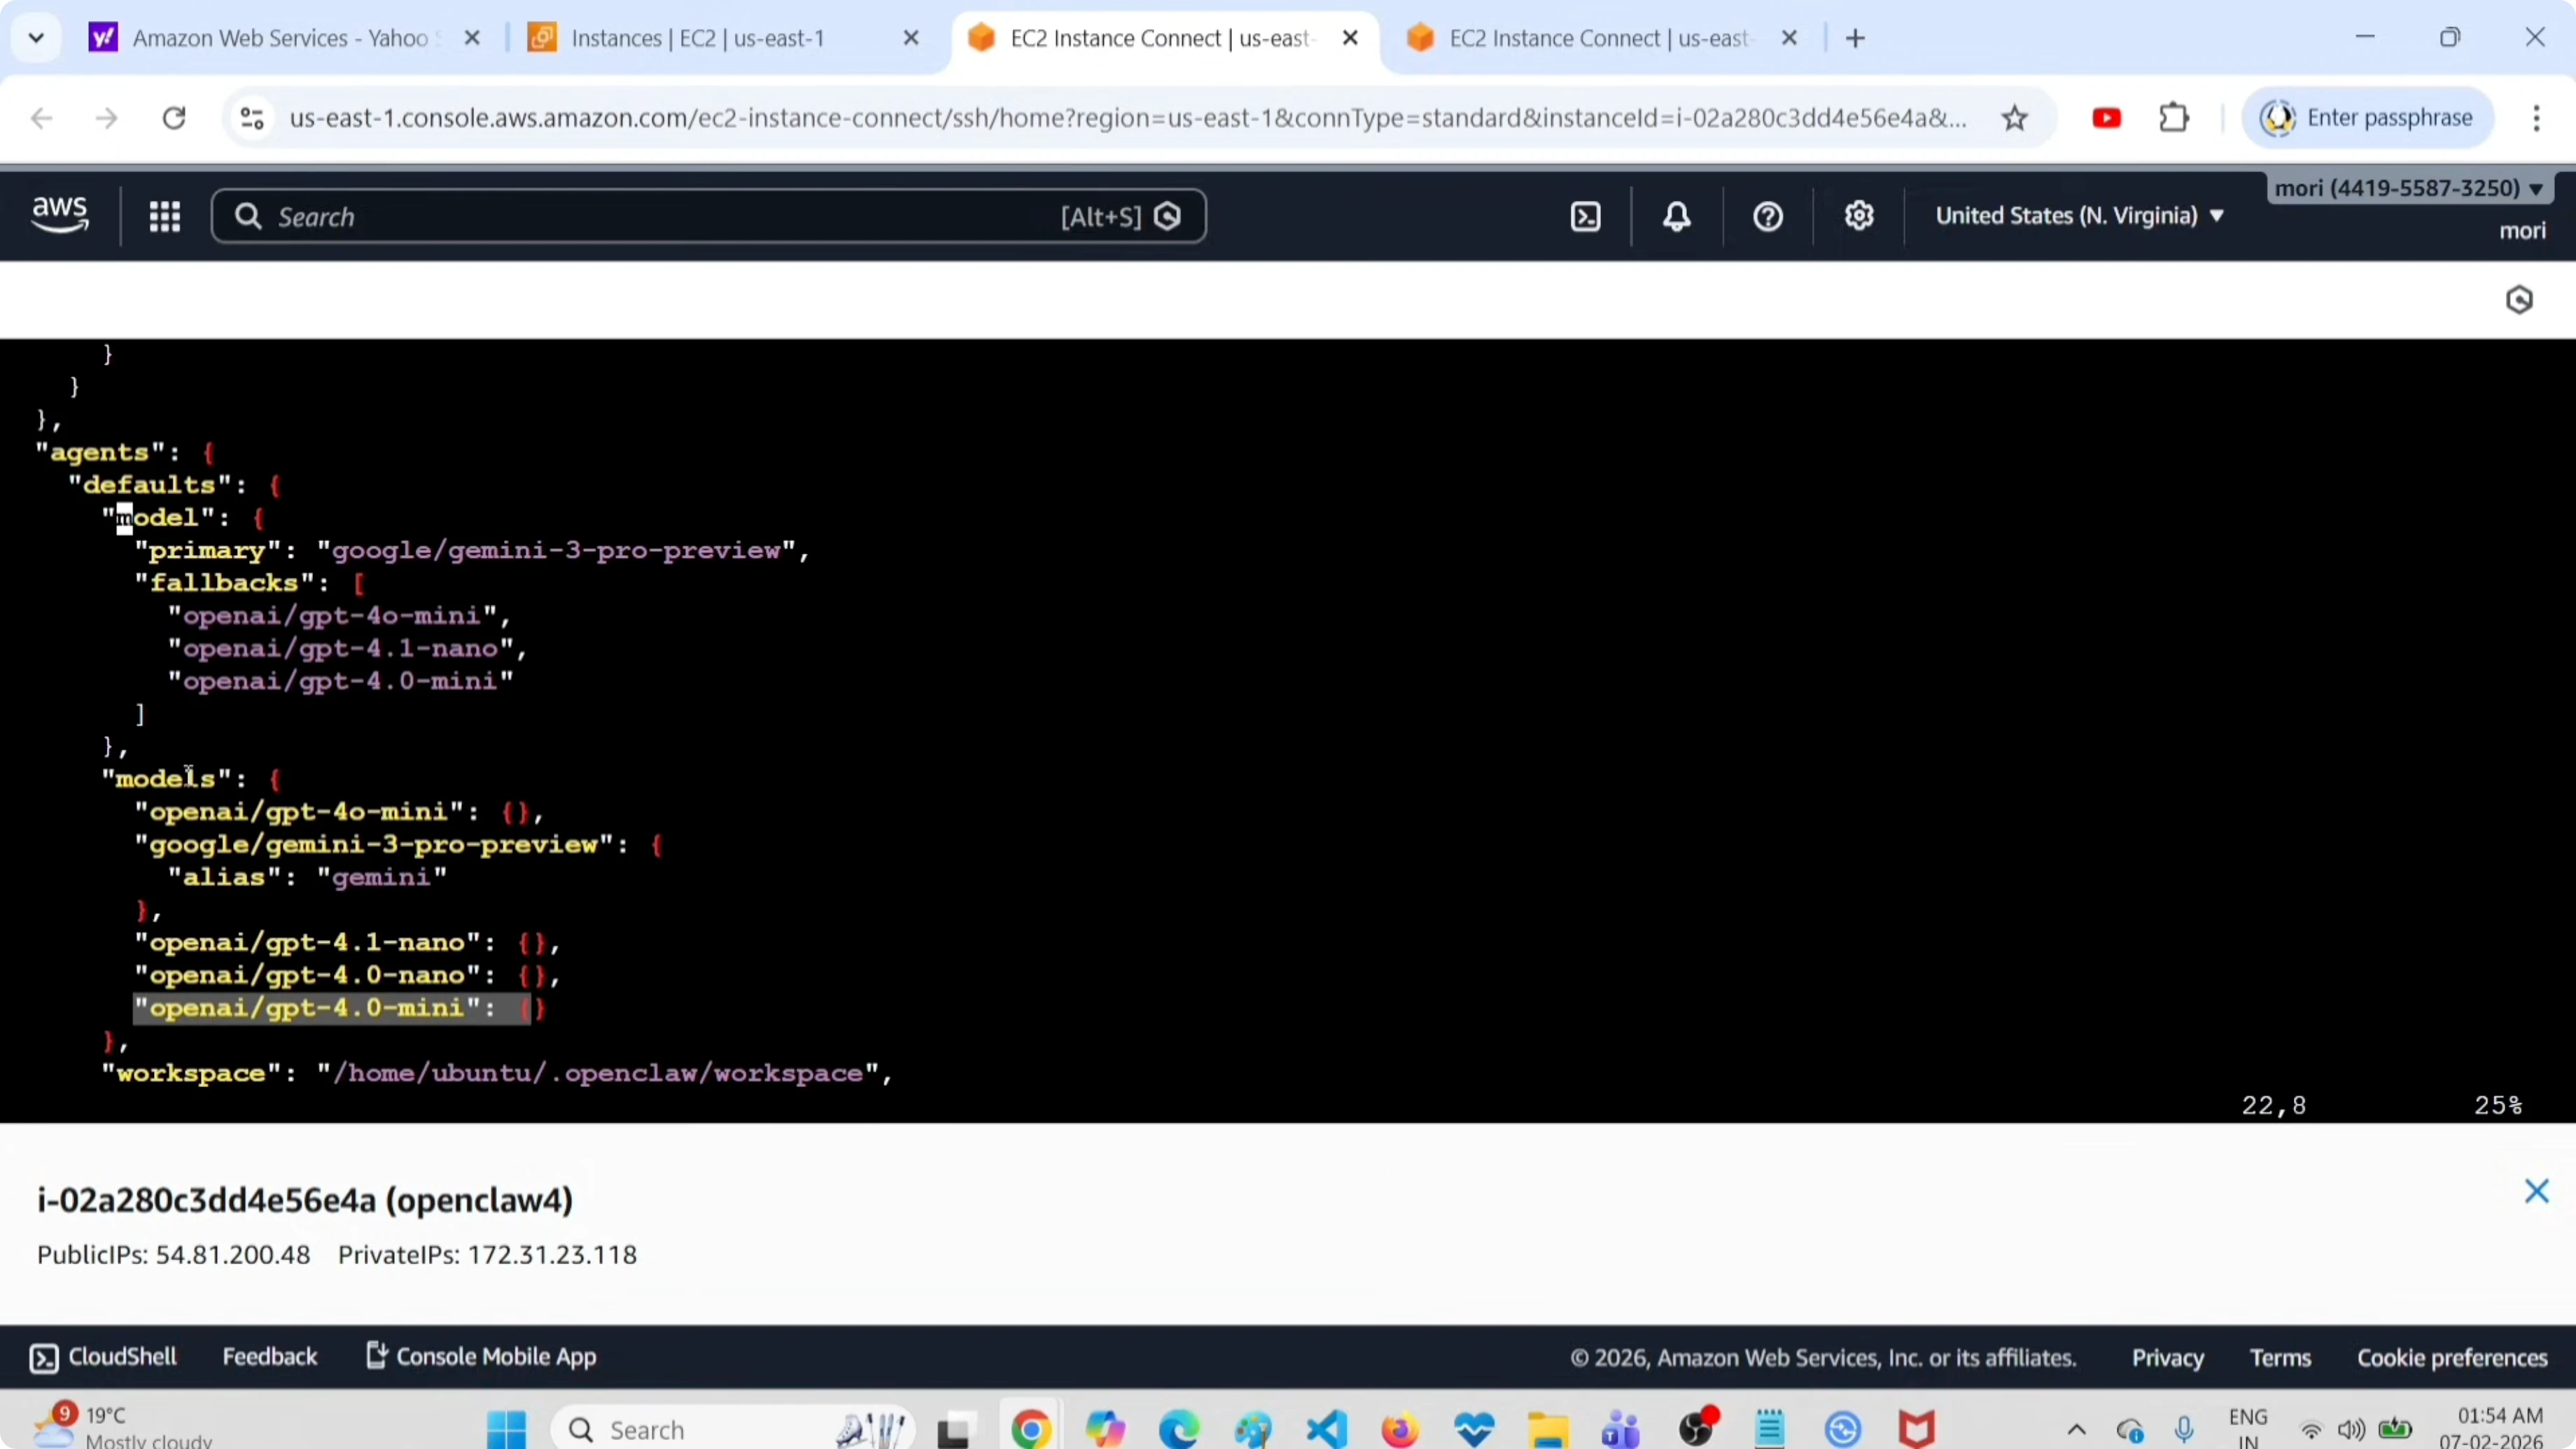Open CloudShell from the top navigation bar
Screen dimensions: 2576x1449
(1586, 217)
